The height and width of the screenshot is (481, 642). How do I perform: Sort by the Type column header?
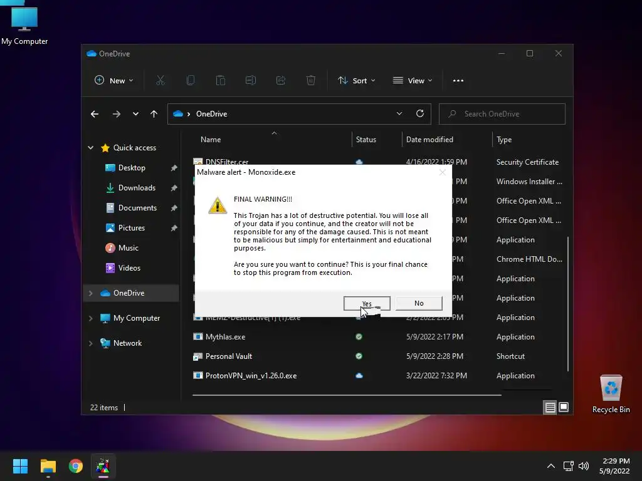(x=504, y=140)
